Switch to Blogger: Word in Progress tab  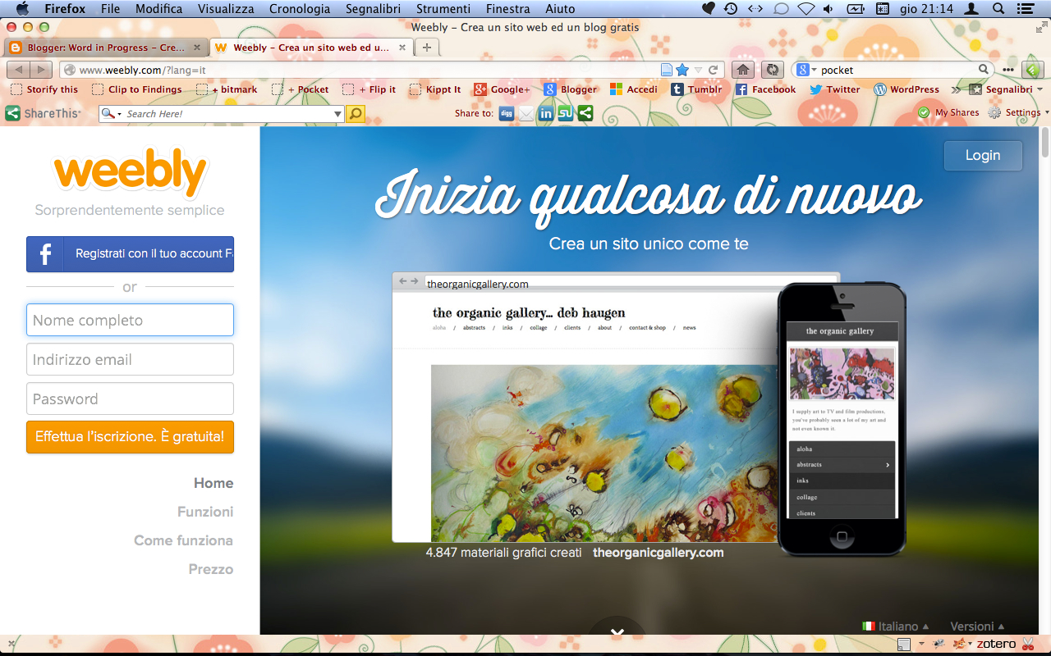tap(105, 48)
